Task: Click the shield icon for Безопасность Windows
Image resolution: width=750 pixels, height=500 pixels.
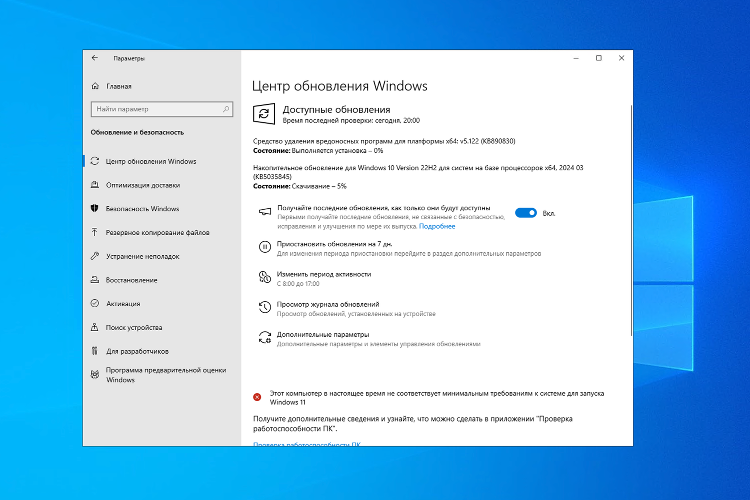Action: click(94, 208)
